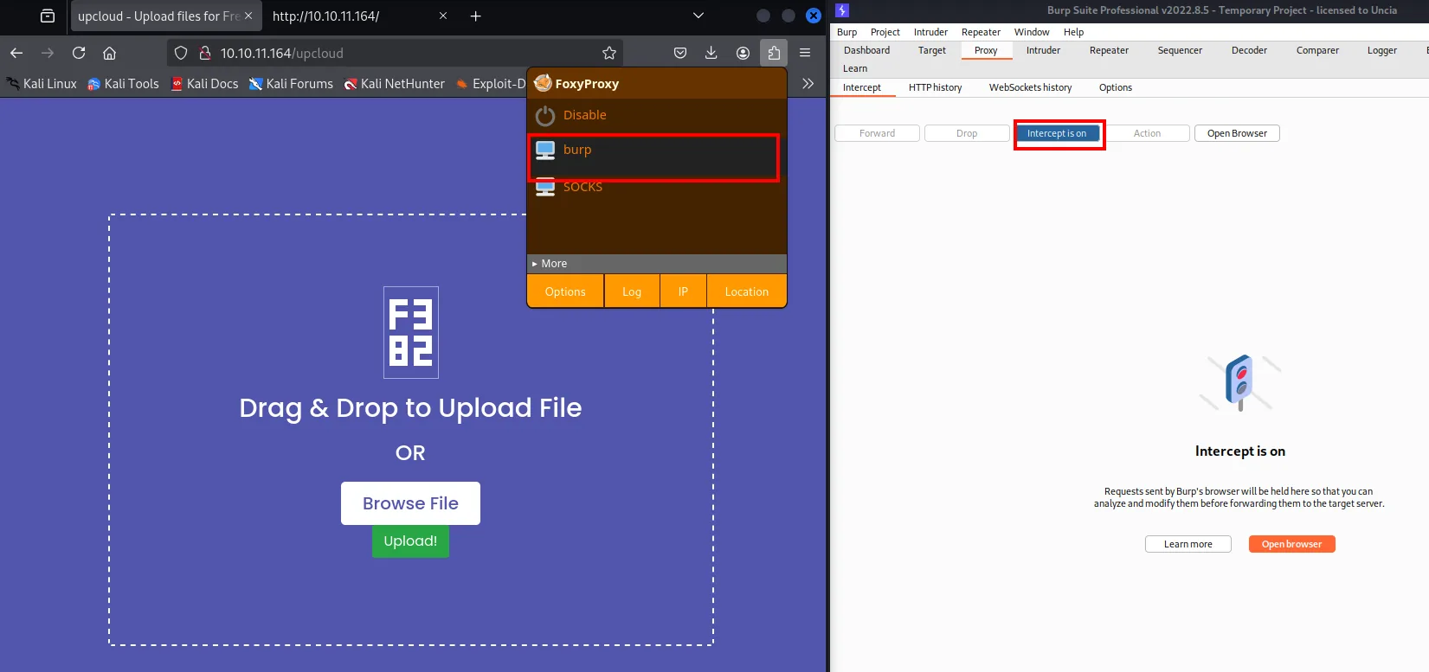Open a new Firefox tab
Viewport: 1429px width, 672px height.
click(x=475, y=16)
